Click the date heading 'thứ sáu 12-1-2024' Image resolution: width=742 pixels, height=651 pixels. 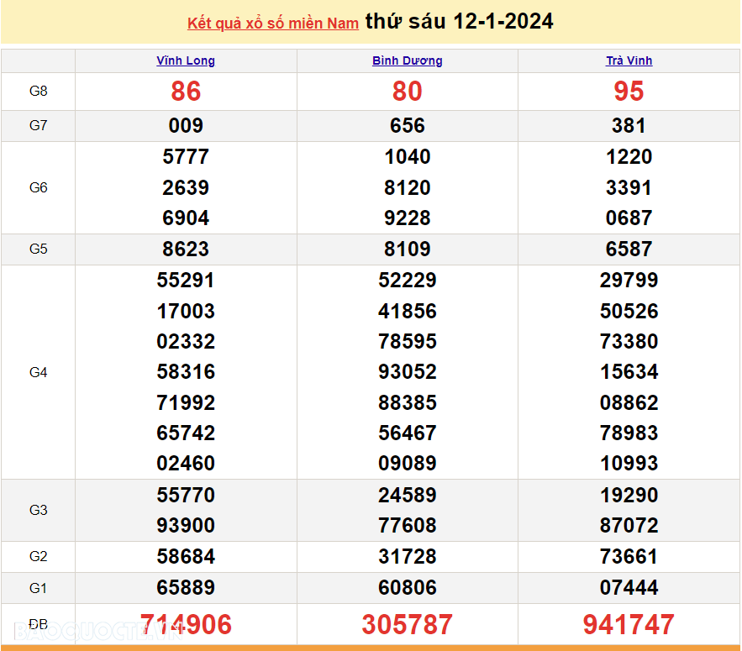pyautogui.click(x=459, y=22)
